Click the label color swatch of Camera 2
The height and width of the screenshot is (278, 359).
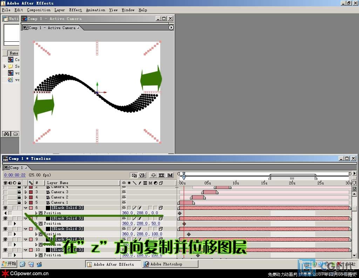point(31,197)
